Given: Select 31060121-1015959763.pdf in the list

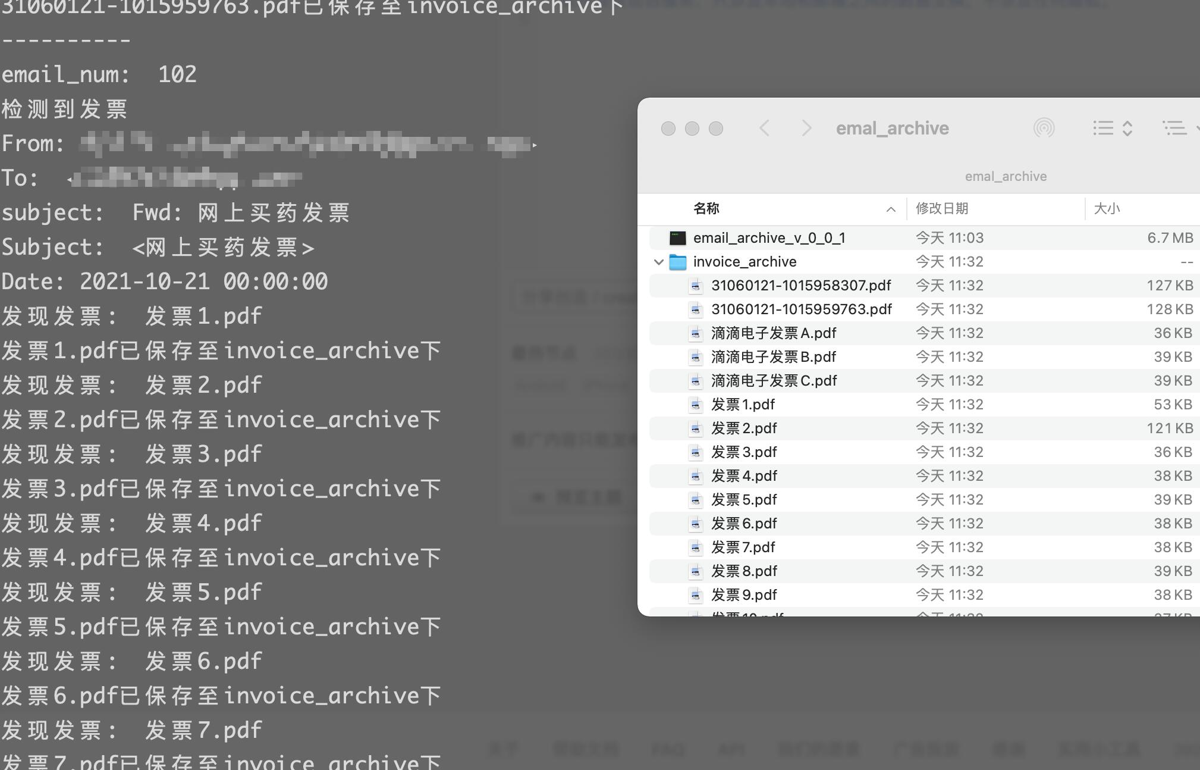Looking at the screenshot, I should (801, 309).
